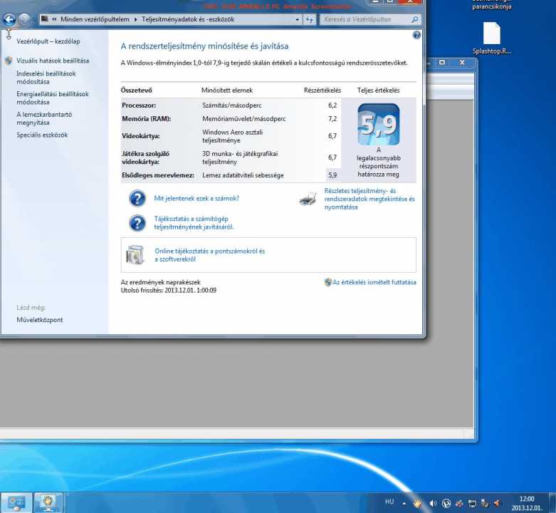The width and height of the screenshot is (556, 513).
Task: Open the address bar history dropdown
Action: click(297, 19)
